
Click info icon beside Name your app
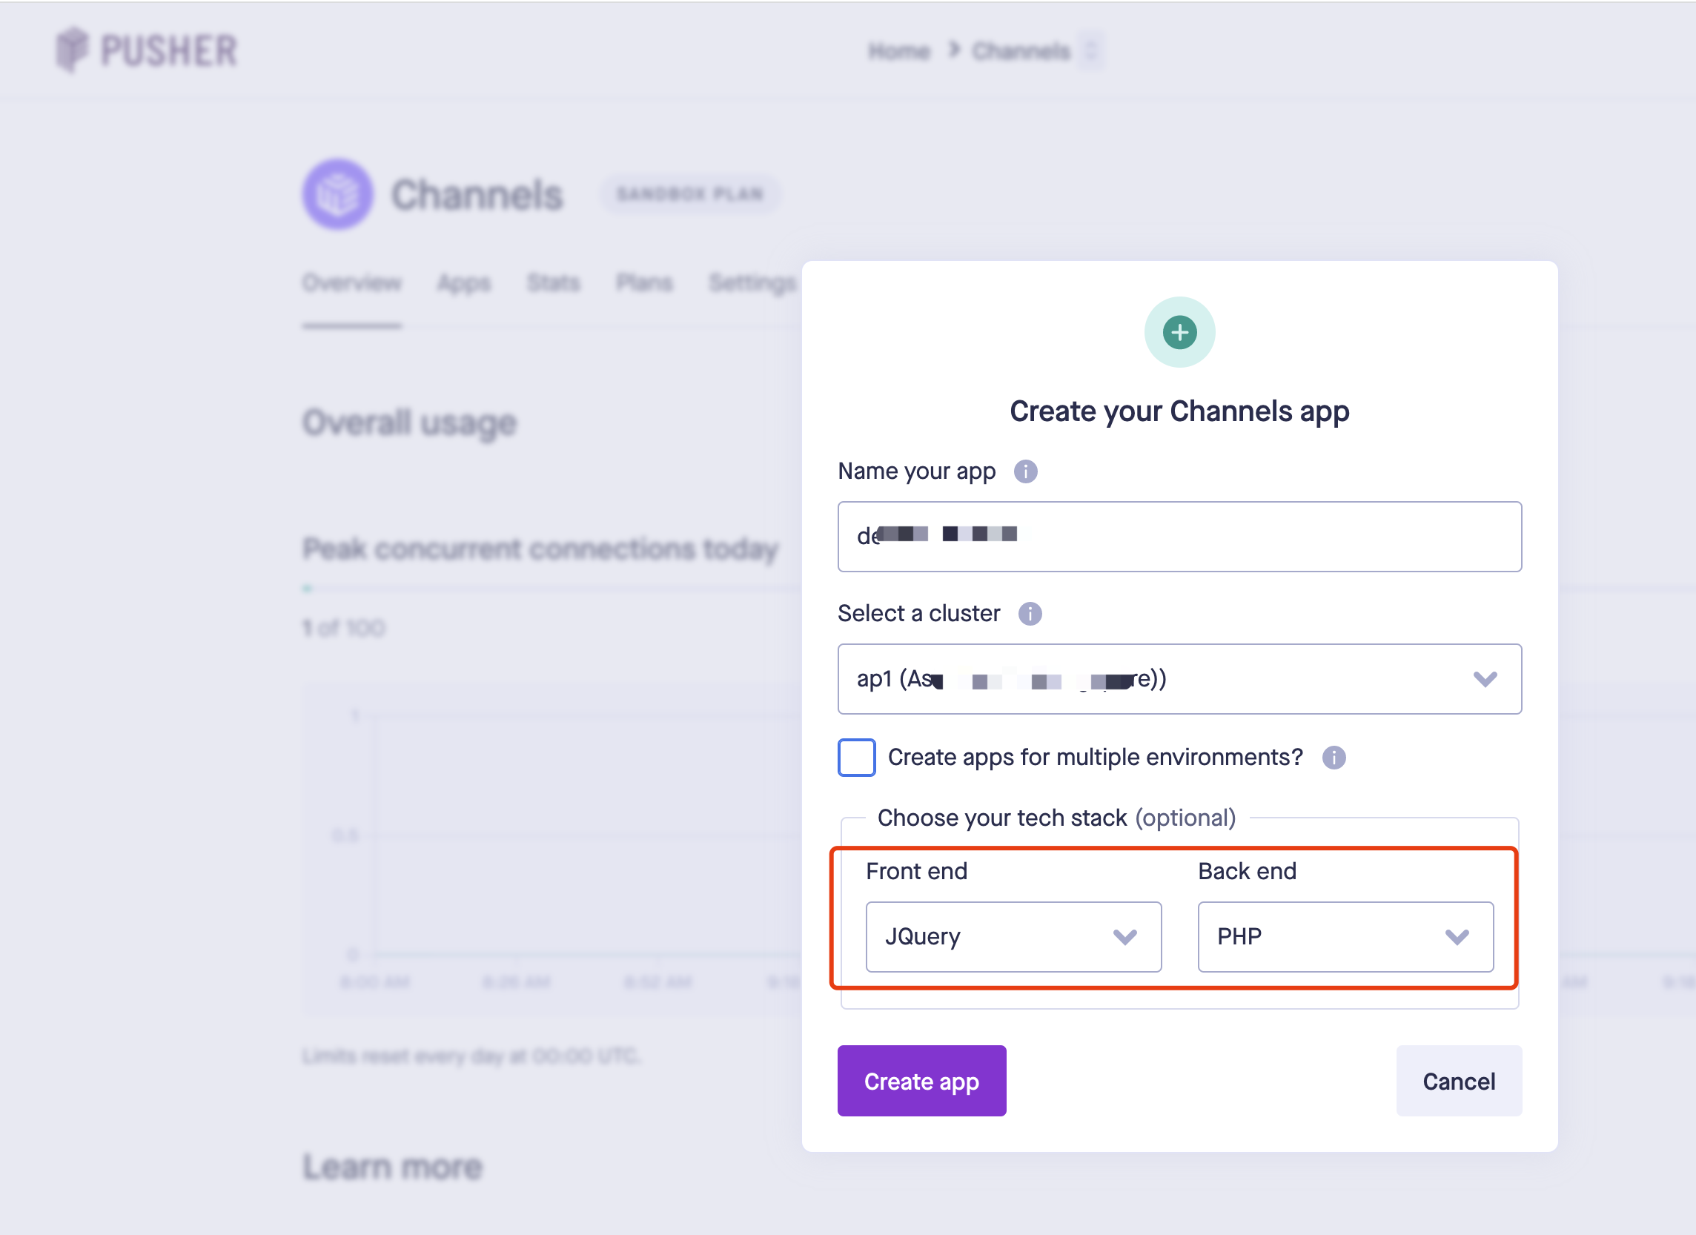[x=1025, y=471]
